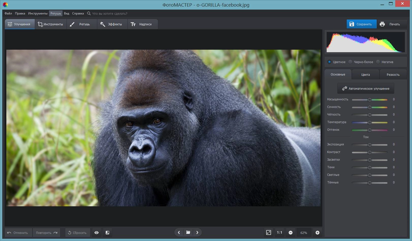The height and width of the screenshot is (241, 412).
Task: Open the Вид menu
Action: click(x=67, y=13)
